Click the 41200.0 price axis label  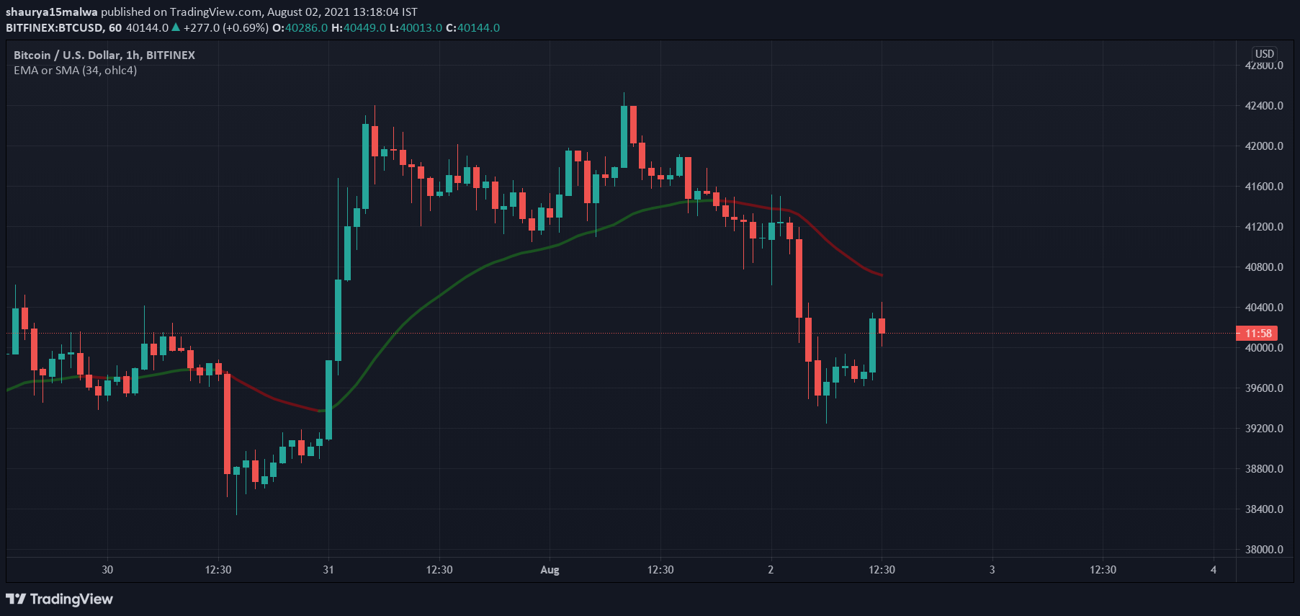[1264, 226]
